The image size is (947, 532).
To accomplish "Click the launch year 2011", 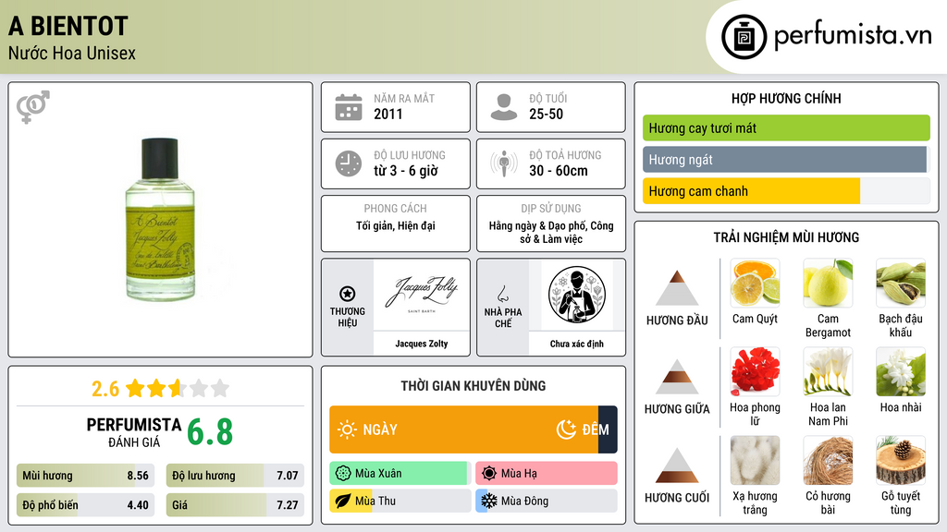I will [388, 114].
